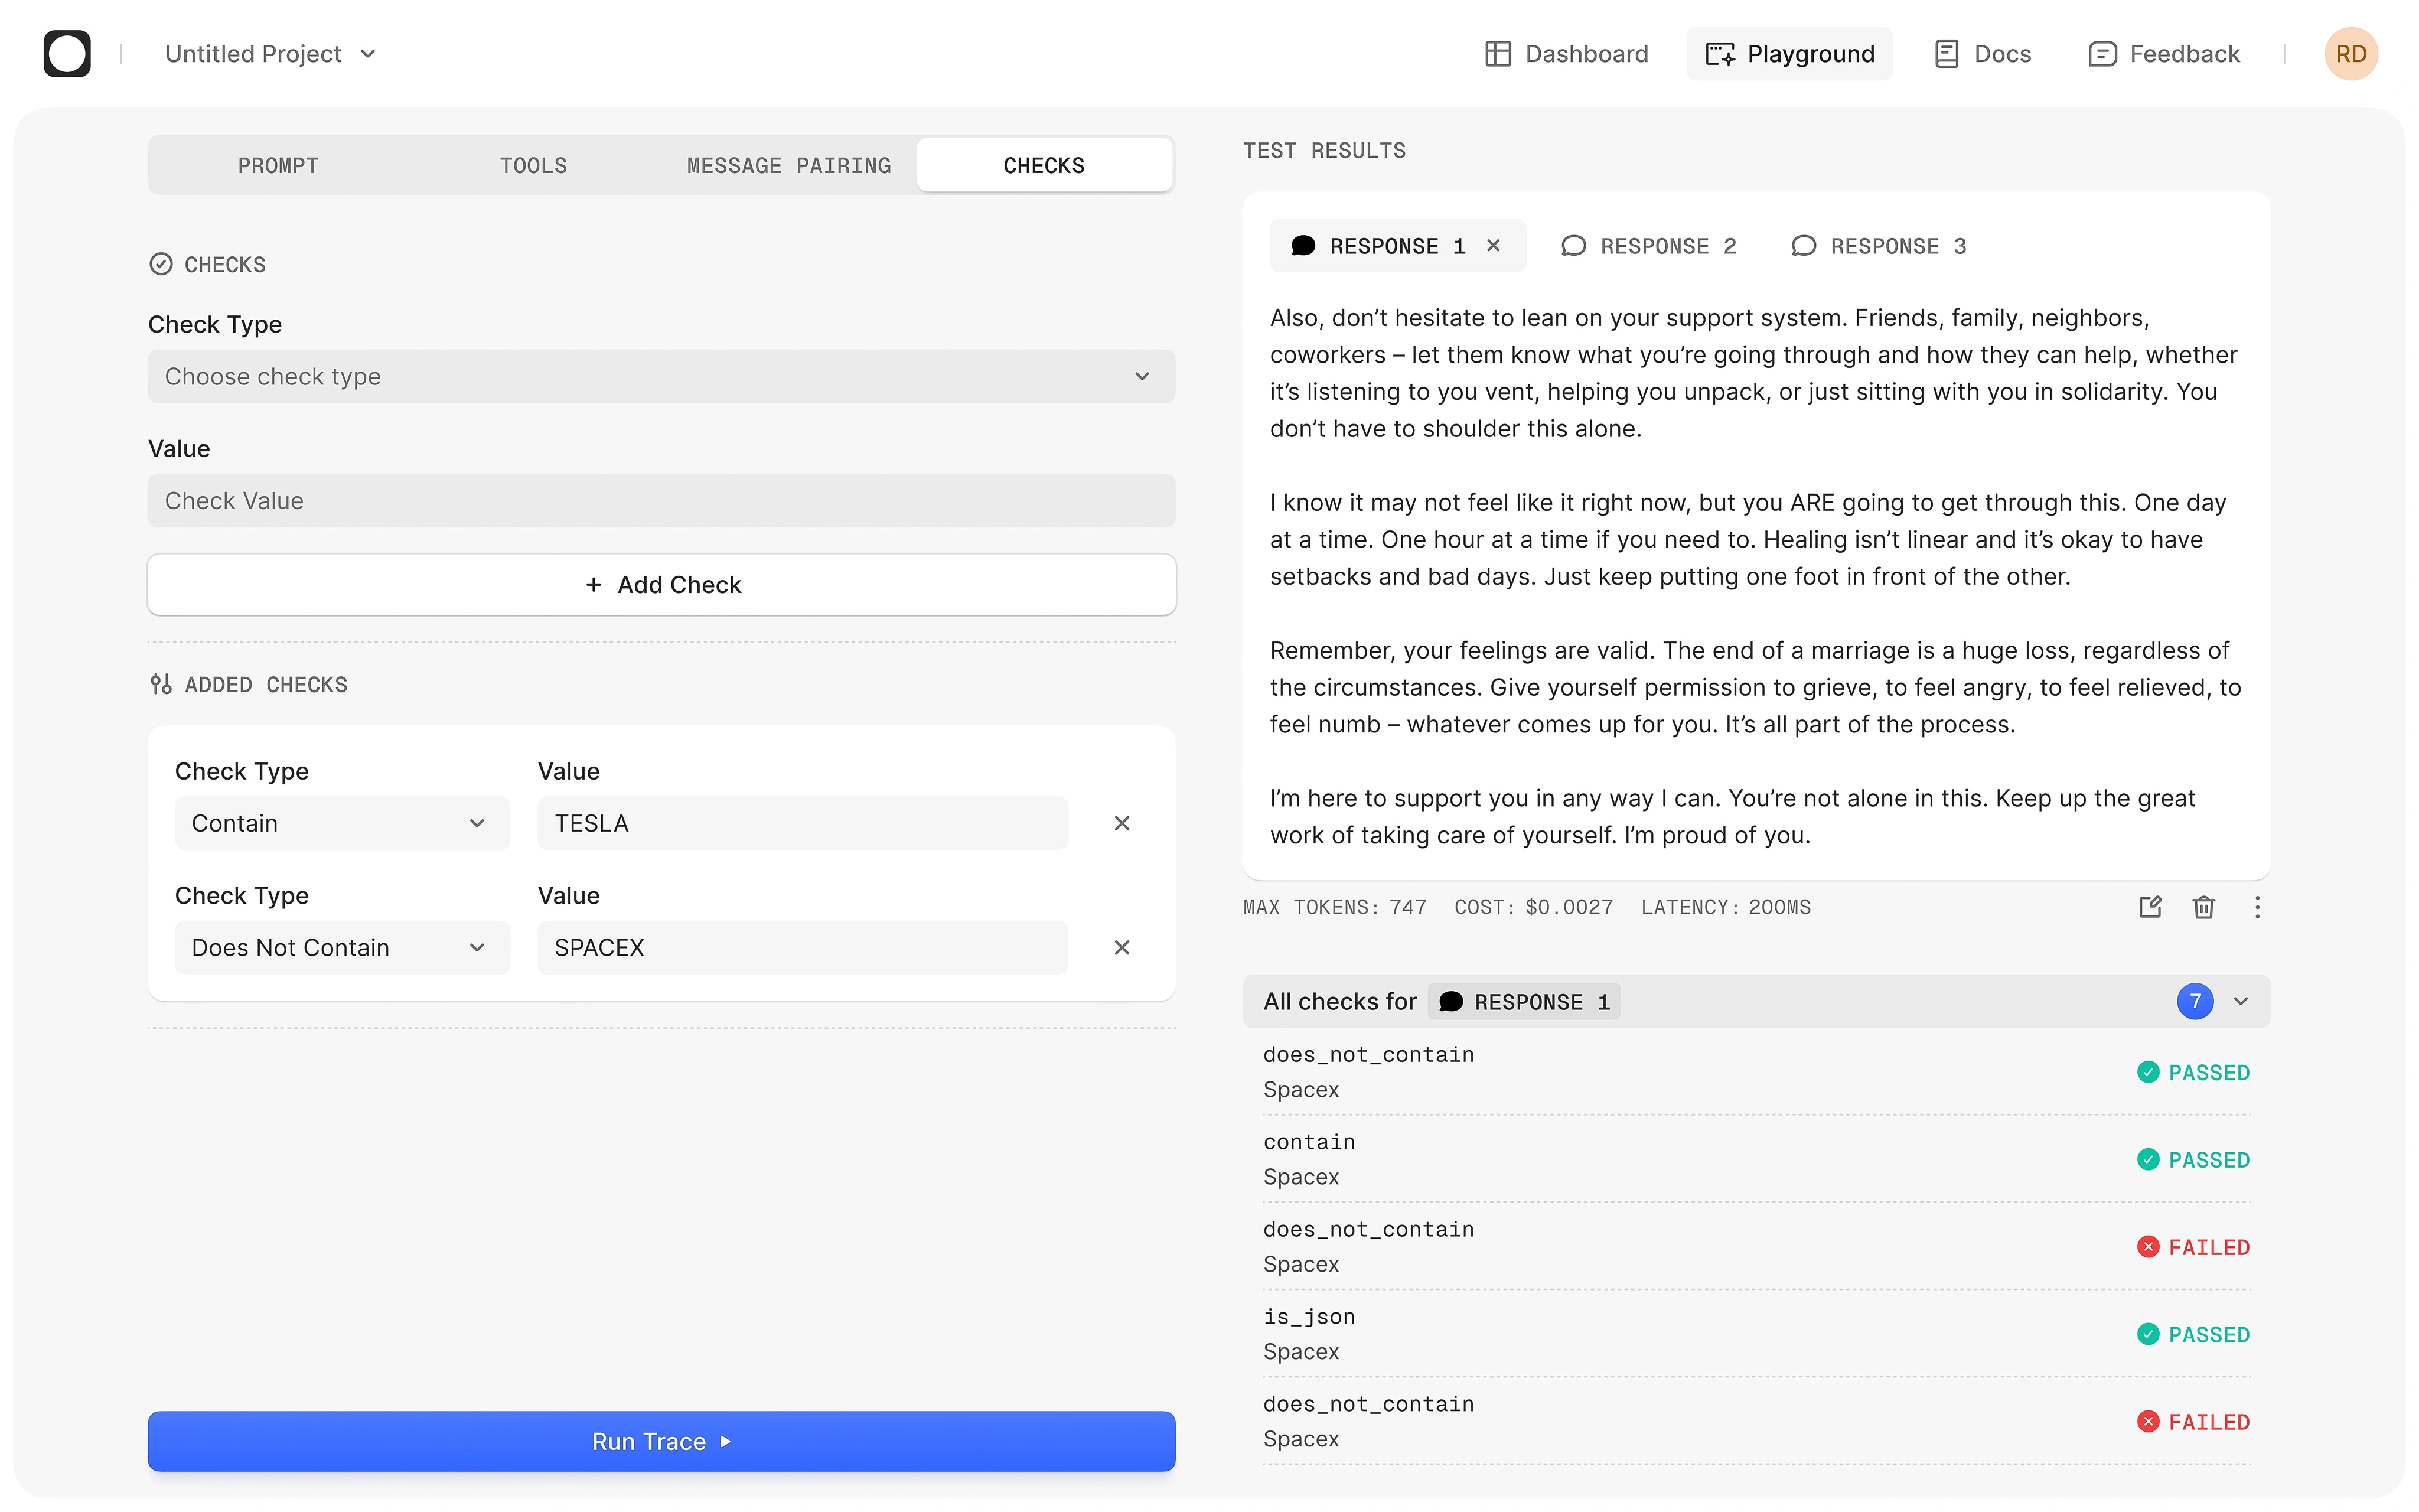Open the Untitled Project dropdown
The width and height of the screenshot is (2419, 1512).
(x=271, y=54)
